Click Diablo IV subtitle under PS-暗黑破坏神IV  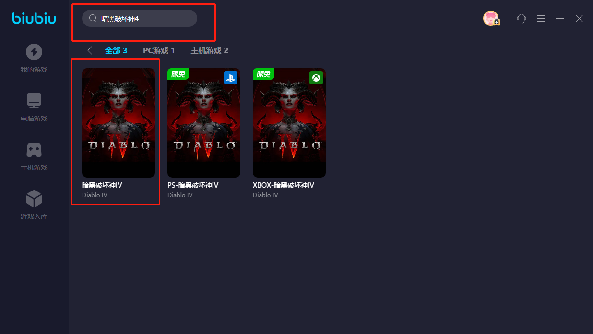(x=180, y=195)
